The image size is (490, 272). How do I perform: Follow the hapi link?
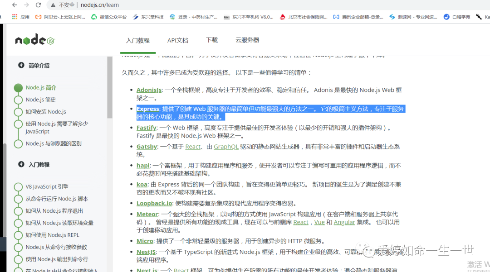[143, 166]
